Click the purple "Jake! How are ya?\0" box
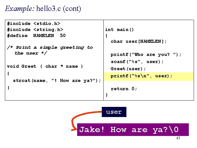 point(133,130)
